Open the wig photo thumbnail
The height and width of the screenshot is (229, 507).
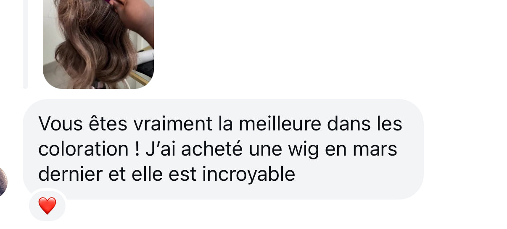[x=98, y=44]
